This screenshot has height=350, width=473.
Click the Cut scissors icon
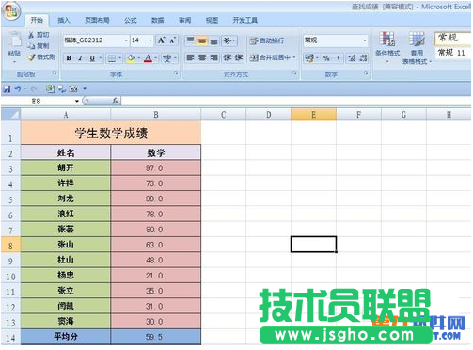tap(31, 35)
